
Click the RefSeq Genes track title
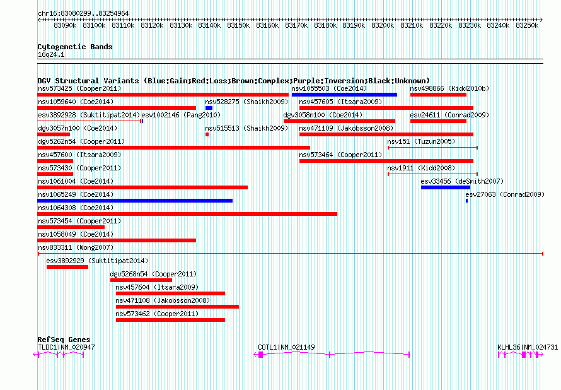[64, 339]
